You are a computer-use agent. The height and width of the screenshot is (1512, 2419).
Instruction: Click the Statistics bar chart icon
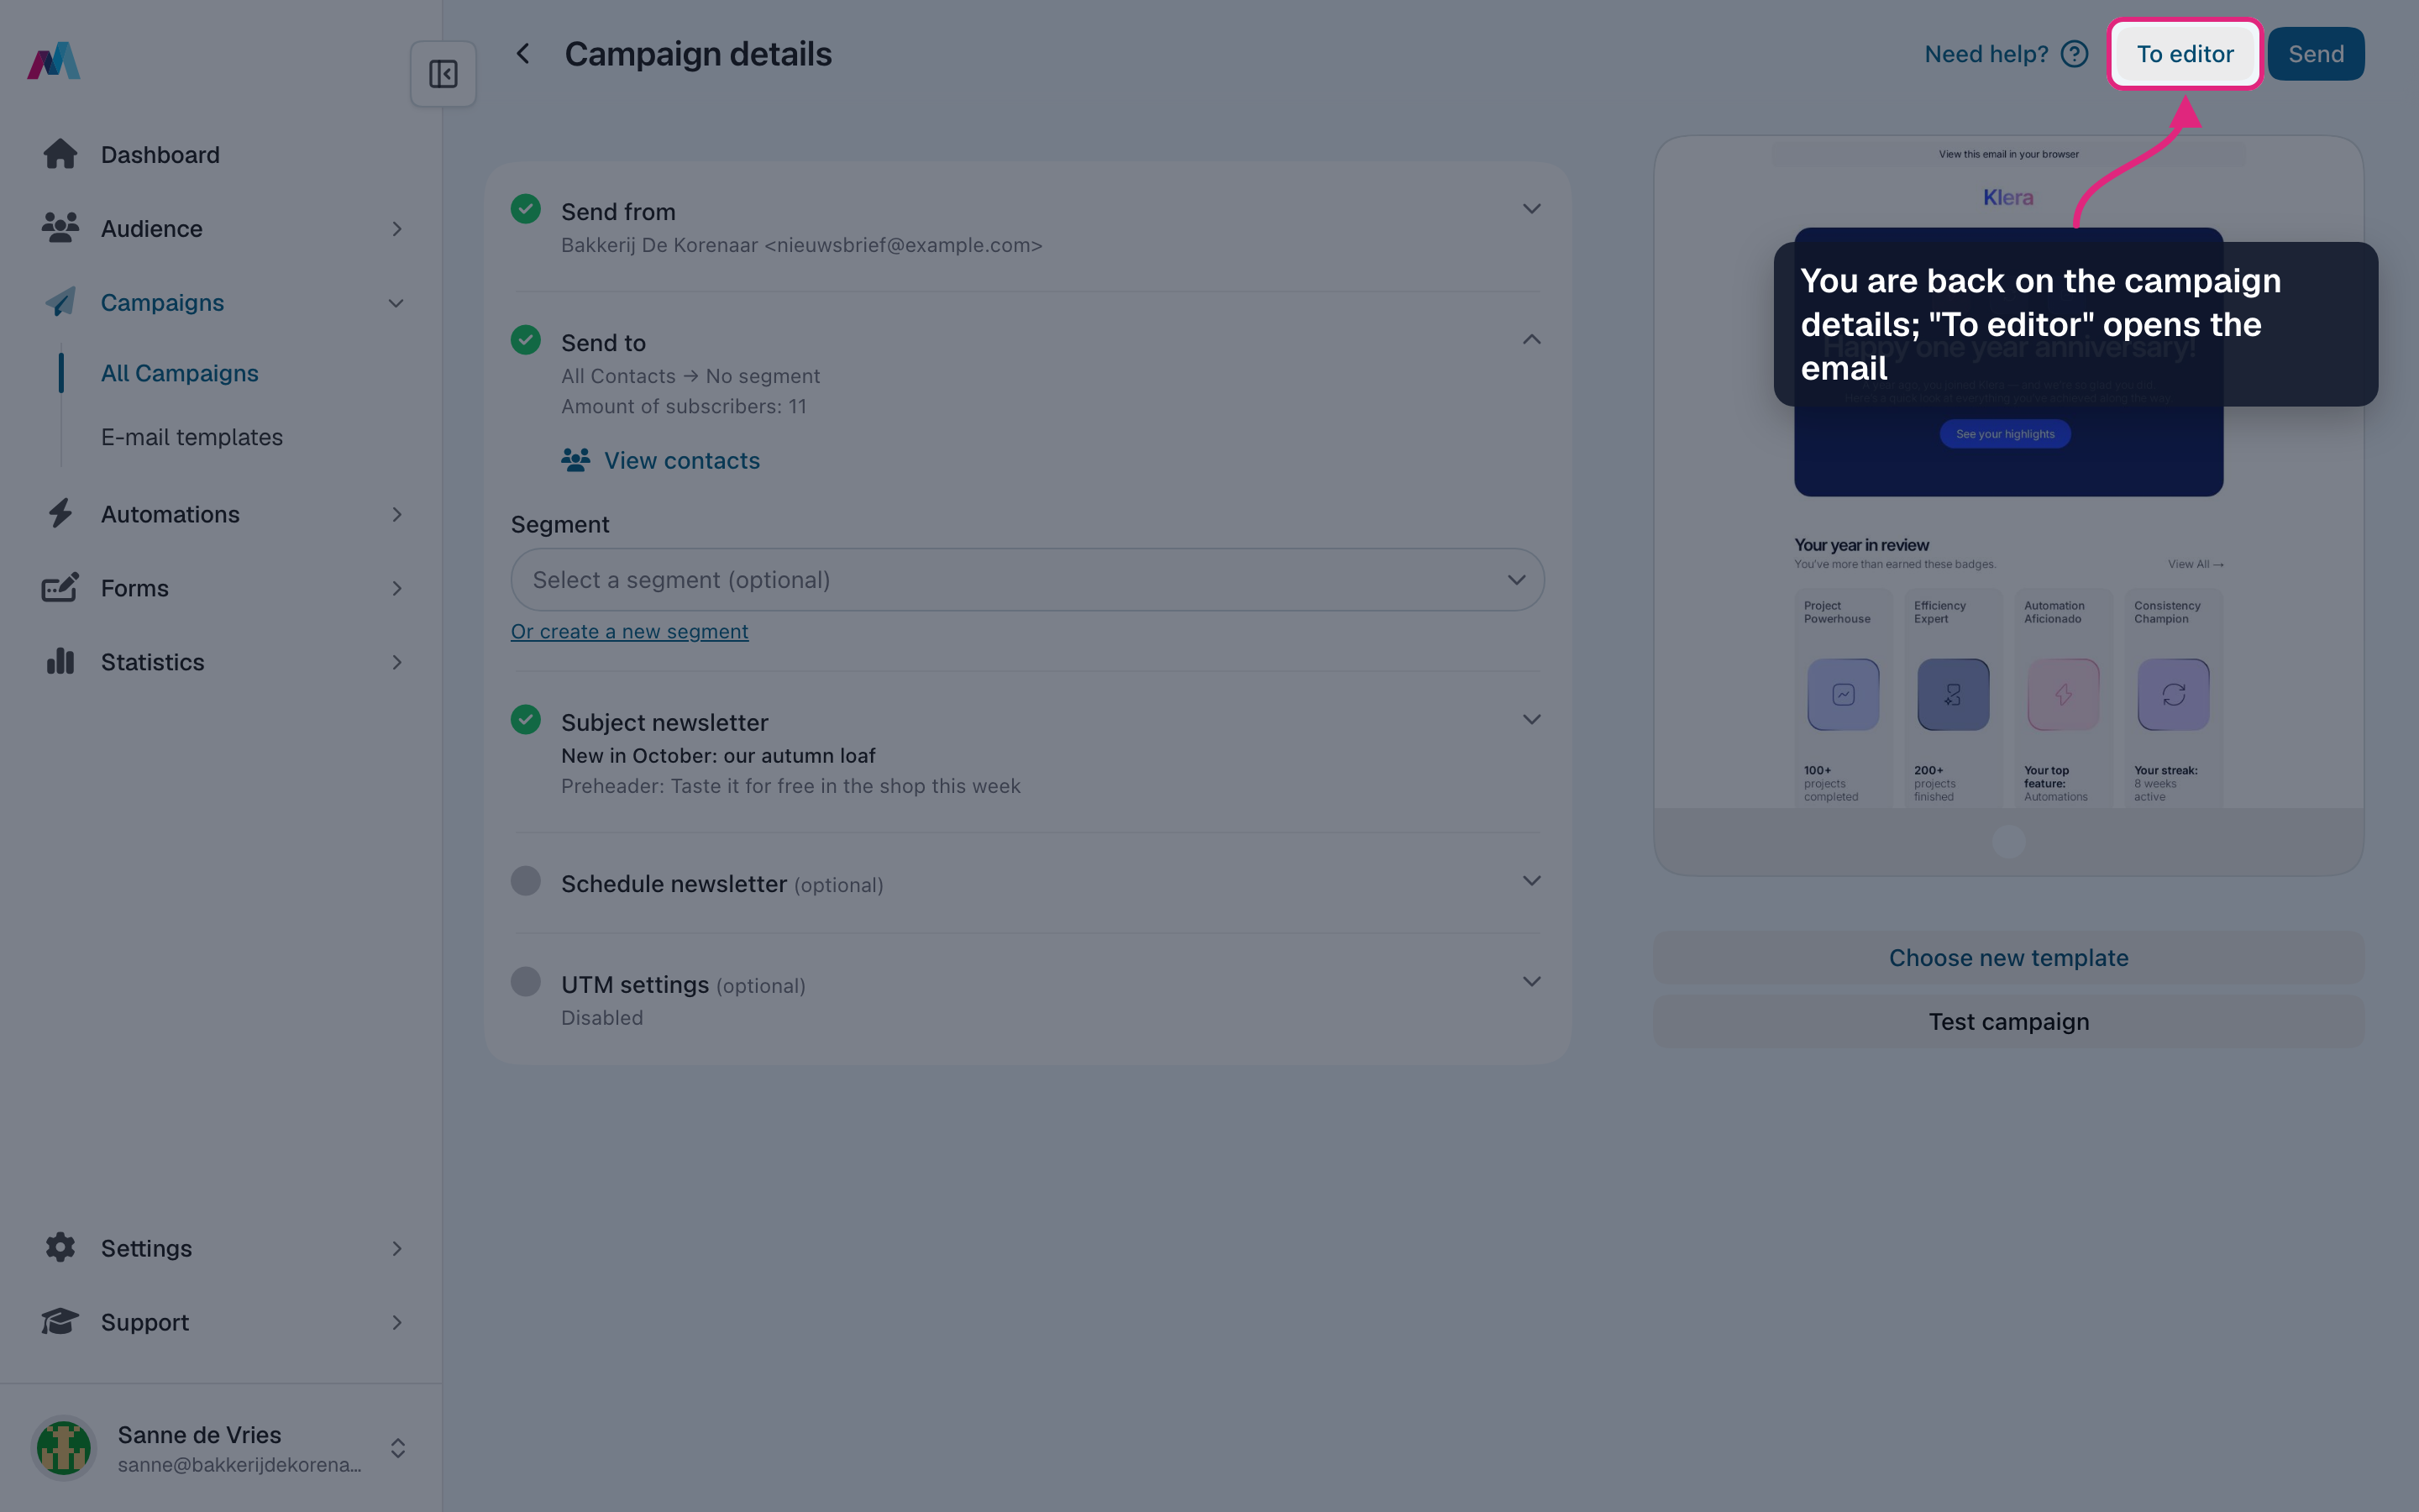point(60,661)
